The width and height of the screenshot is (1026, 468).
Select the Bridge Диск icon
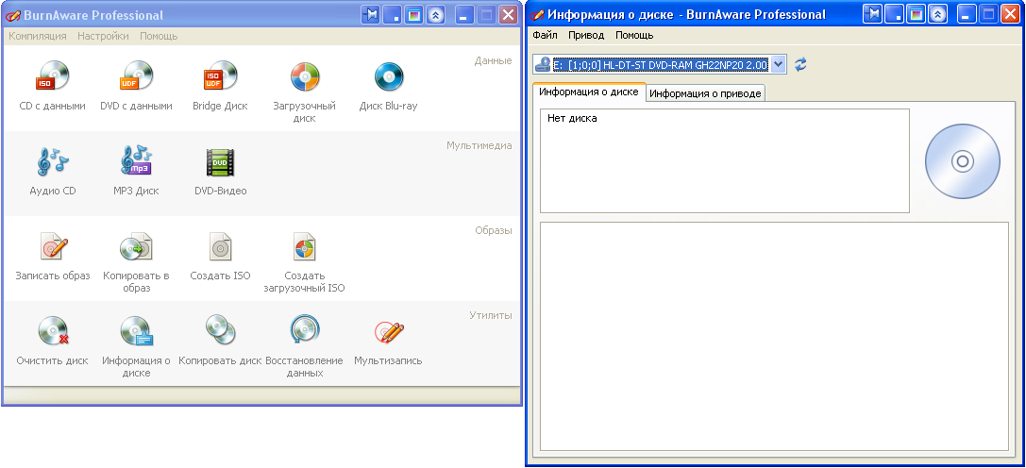[220, 75]
